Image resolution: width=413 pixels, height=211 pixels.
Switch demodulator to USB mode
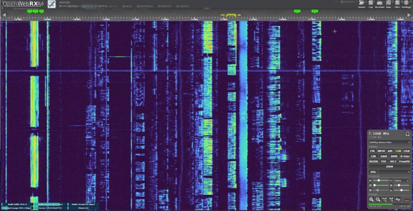click(407, 151)
